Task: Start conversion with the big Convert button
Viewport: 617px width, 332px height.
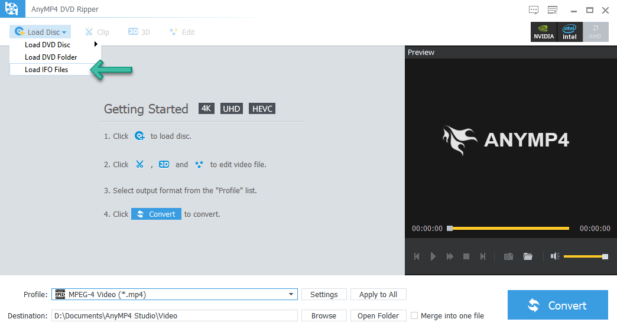Action: pyautogui.click(x=557, y=305)
